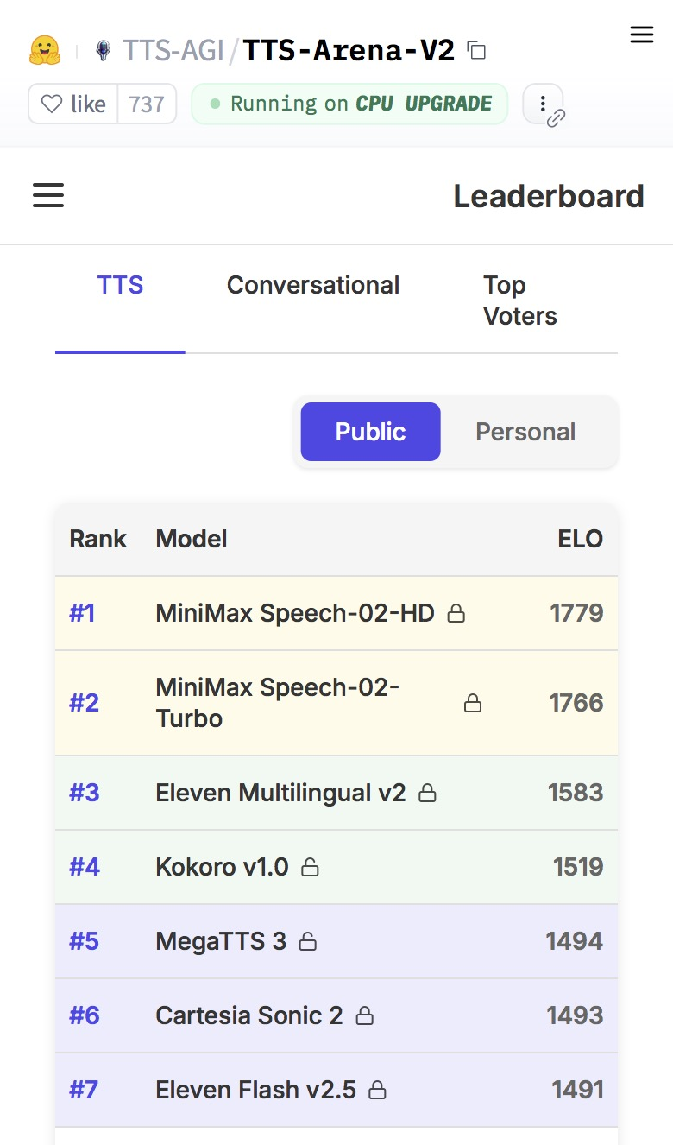Image resolution: width=673 pixels, height=1145 pixels.
Task: Open the Conversational tab
Action: tap(312, 286)
